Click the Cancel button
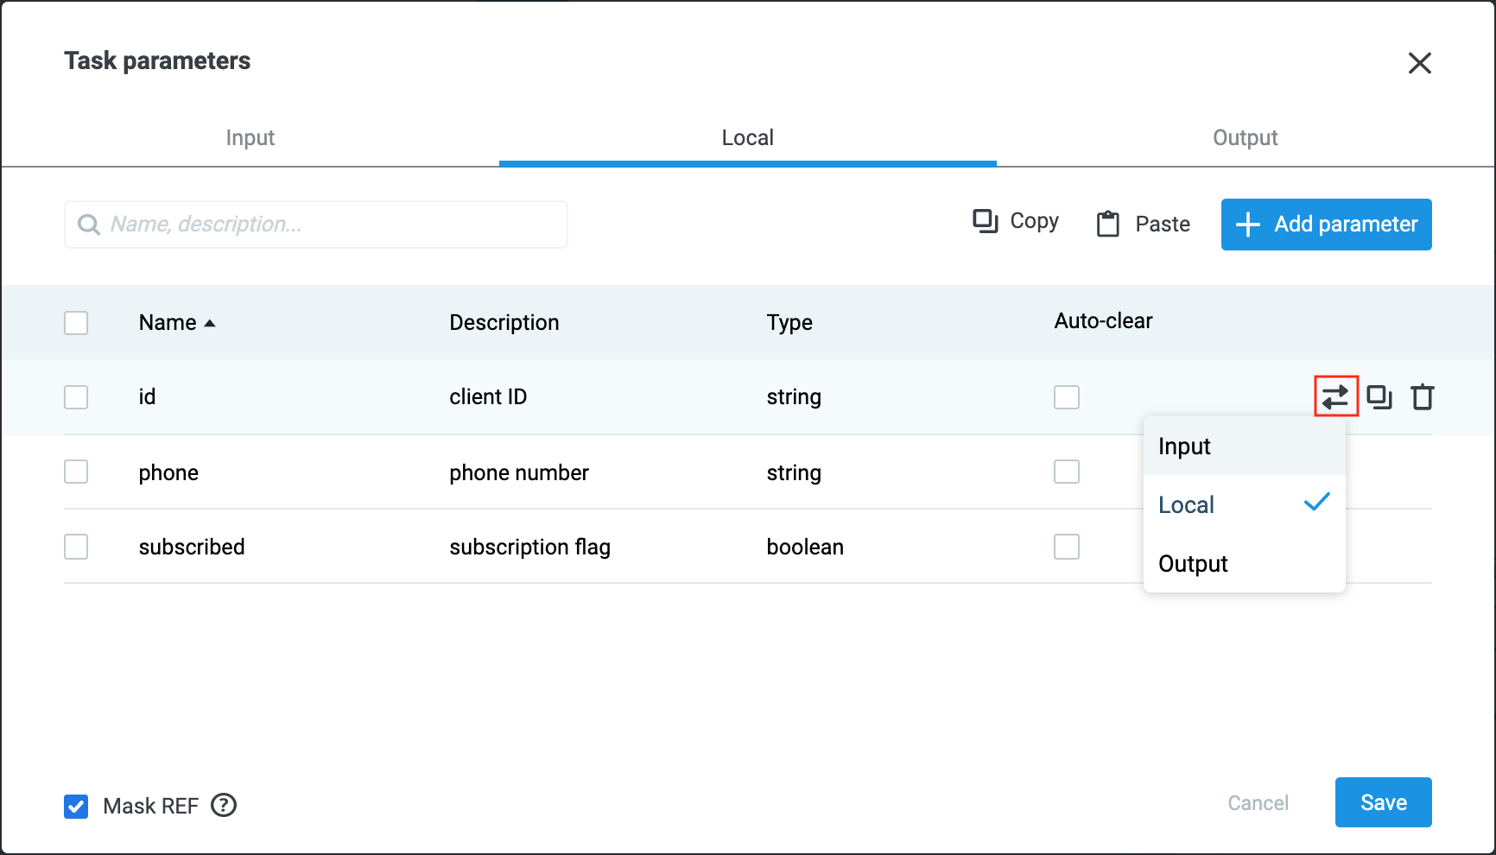 [x=1258, y=803]
